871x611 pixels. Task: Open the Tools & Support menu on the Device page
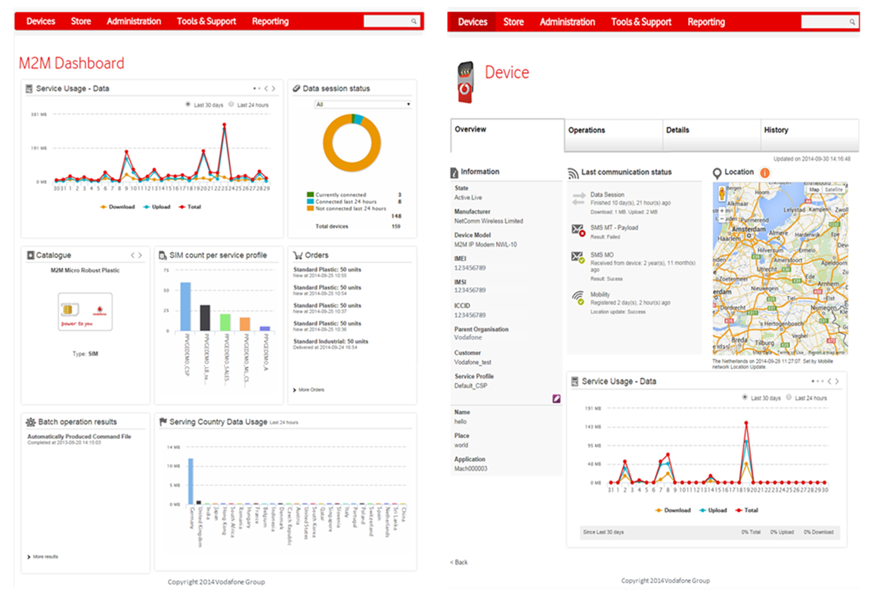click(641, 22)
